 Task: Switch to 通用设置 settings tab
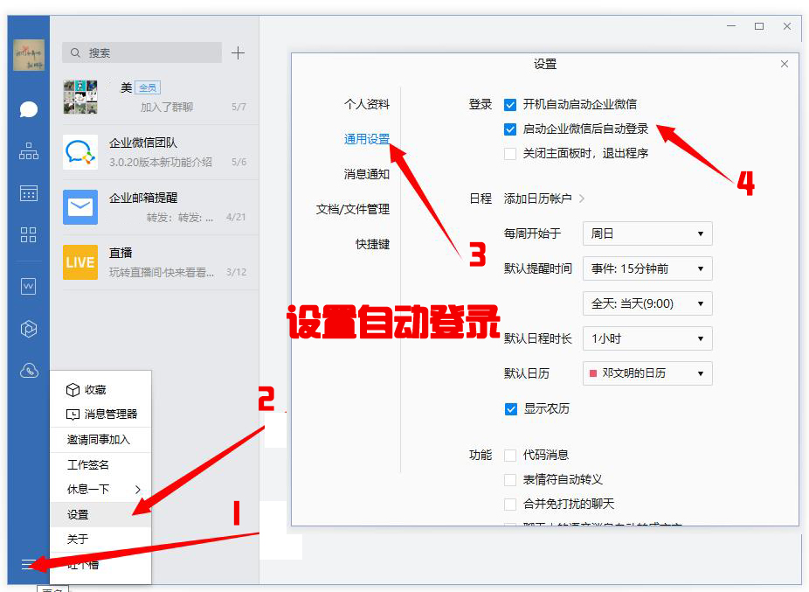click(x=367, y=139)
